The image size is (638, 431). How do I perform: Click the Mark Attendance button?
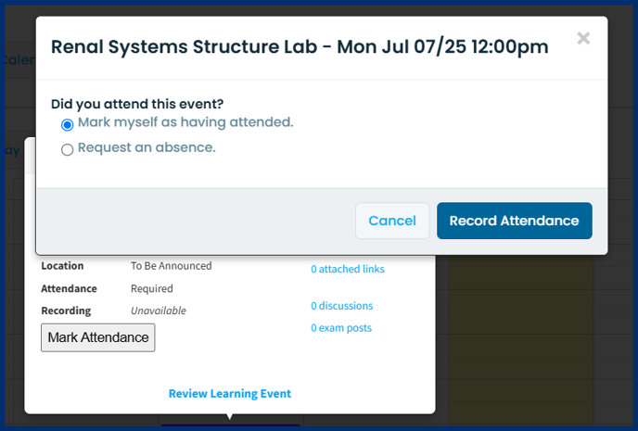coord(98,337)
